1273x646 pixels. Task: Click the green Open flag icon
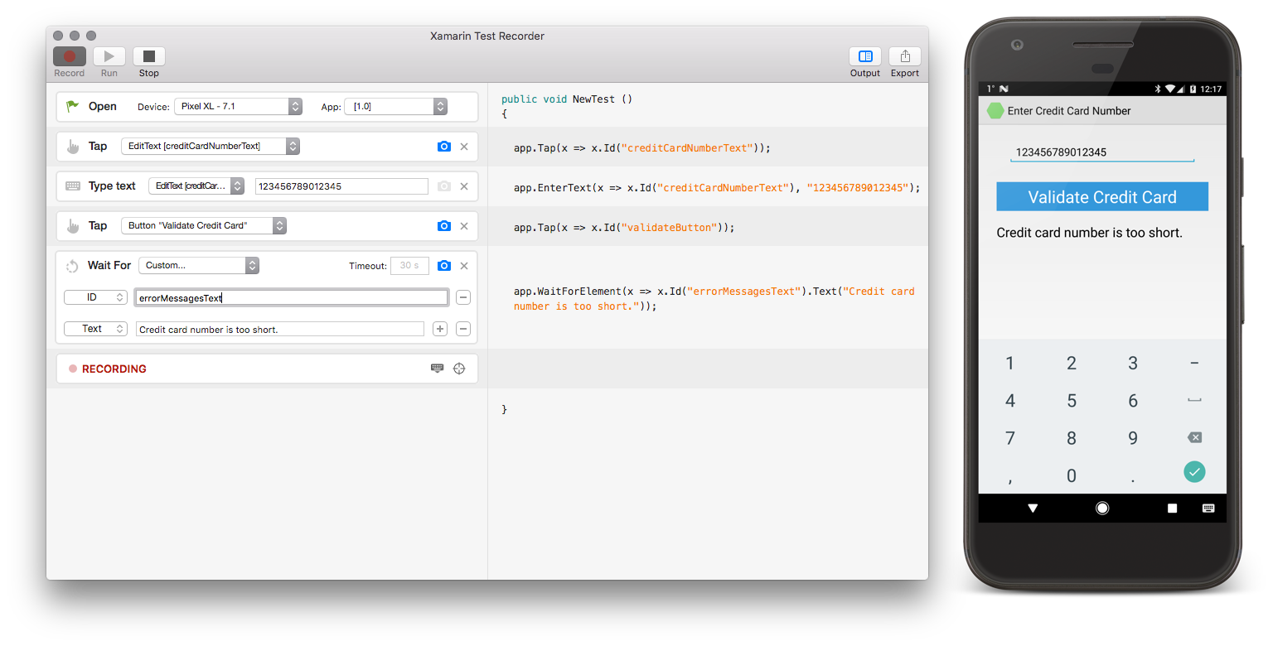tap(73, 106)
